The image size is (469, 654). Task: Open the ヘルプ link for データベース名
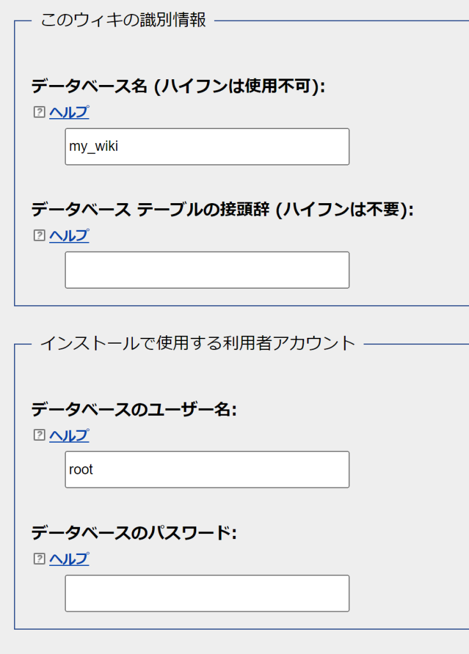point(69,112)
